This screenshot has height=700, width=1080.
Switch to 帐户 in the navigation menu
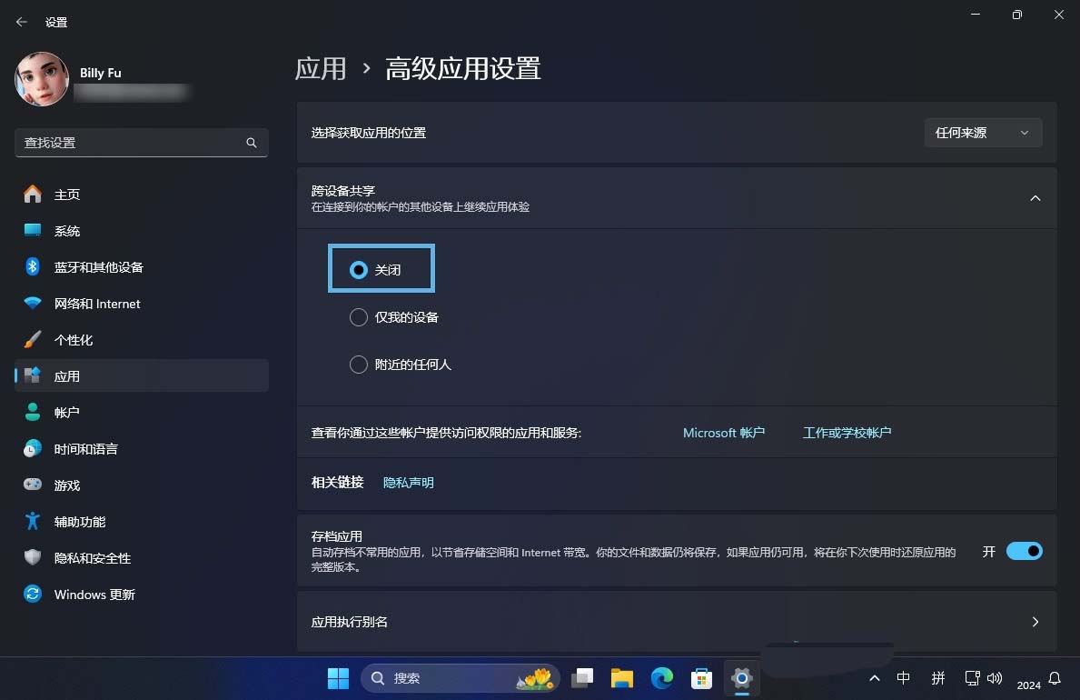click(x=67, y=412)
